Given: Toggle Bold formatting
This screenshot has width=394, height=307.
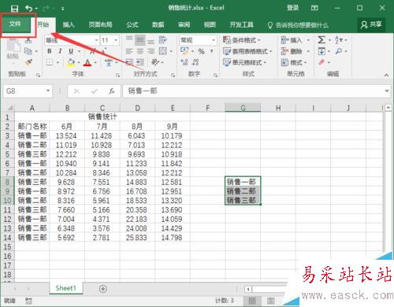Looking at the screenshot, I should (50, 51).
